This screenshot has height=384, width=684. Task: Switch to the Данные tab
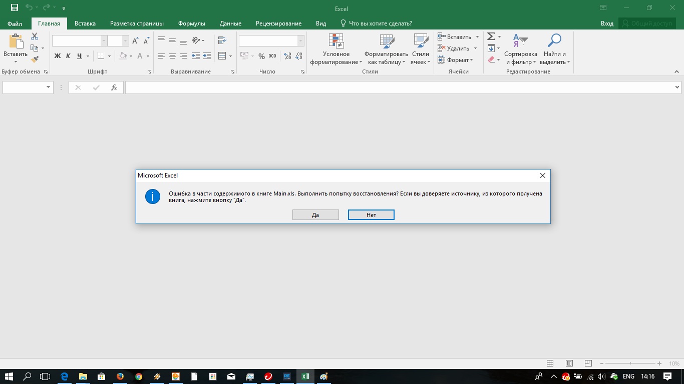pyautogui.click(x=230, y=23)
